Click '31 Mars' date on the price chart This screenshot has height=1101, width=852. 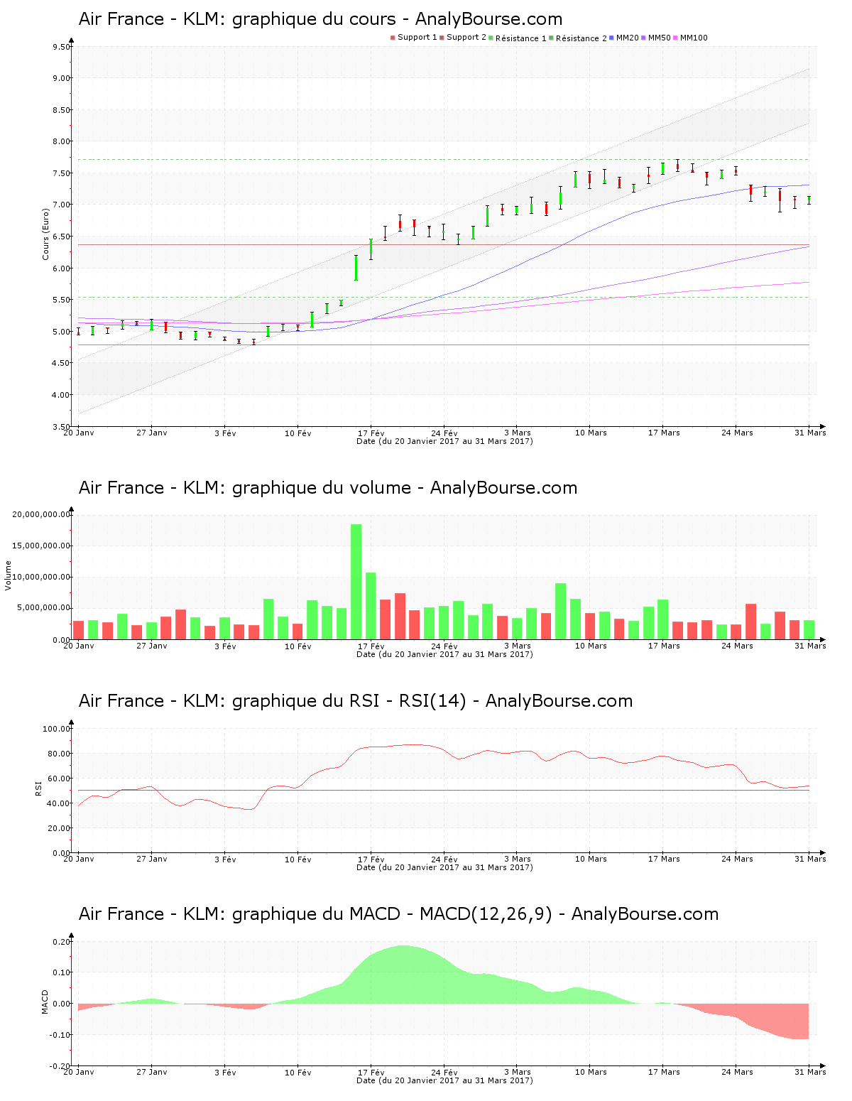point(810,433)
